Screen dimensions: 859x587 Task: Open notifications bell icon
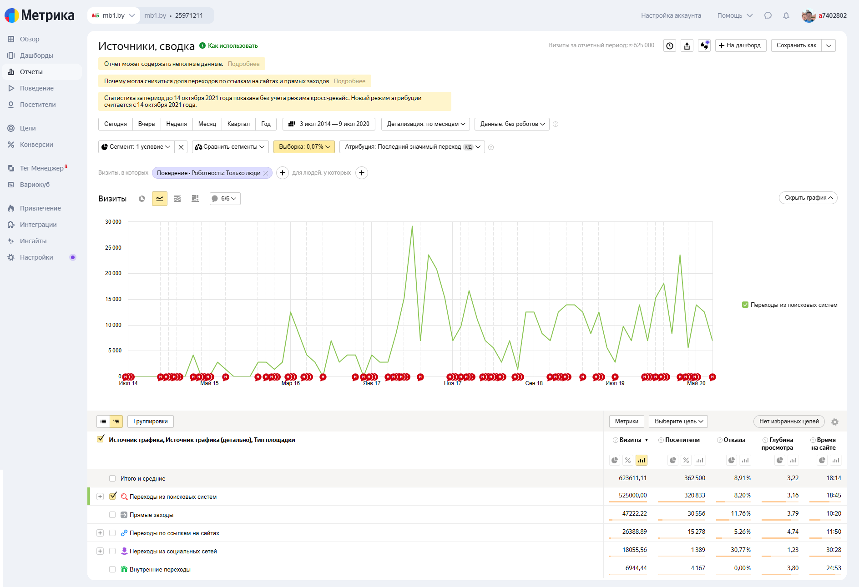pos(786,15)
